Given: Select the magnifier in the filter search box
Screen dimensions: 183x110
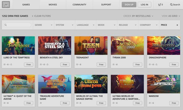Looking at the screenshot, I should (x=5, y=25).
